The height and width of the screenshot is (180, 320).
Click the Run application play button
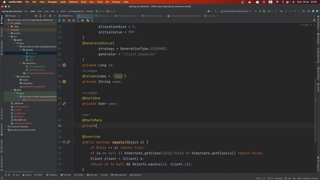tap(255, 11)
